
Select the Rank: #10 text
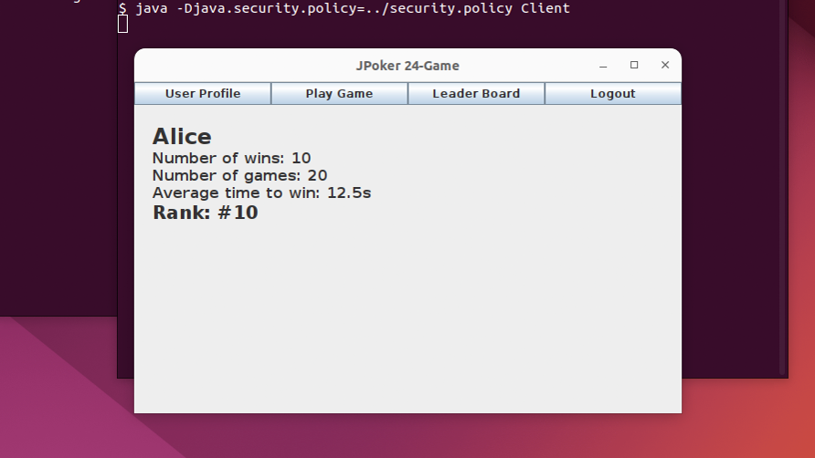pyautogui.click(x=206, y=213)
